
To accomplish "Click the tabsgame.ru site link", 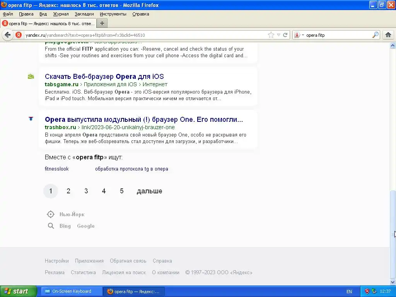I will tap(61, 84).
